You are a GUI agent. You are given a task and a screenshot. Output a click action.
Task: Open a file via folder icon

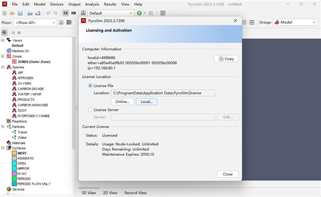pos(12,13)
